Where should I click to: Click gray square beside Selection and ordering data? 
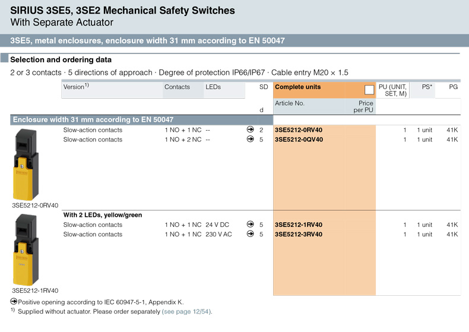(x=5, y=59)
